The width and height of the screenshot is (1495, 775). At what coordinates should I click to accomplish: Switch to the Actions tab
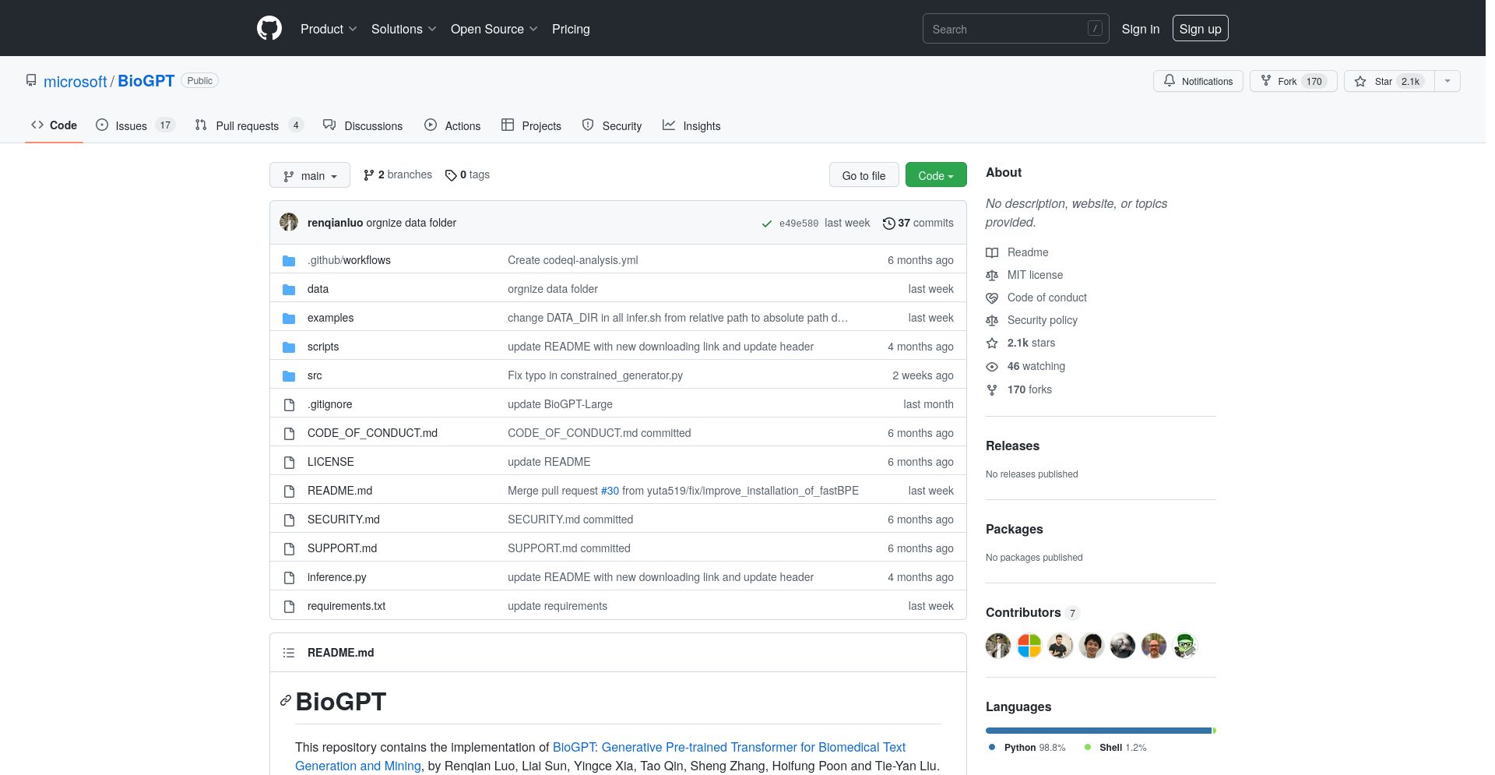(452, 125)
